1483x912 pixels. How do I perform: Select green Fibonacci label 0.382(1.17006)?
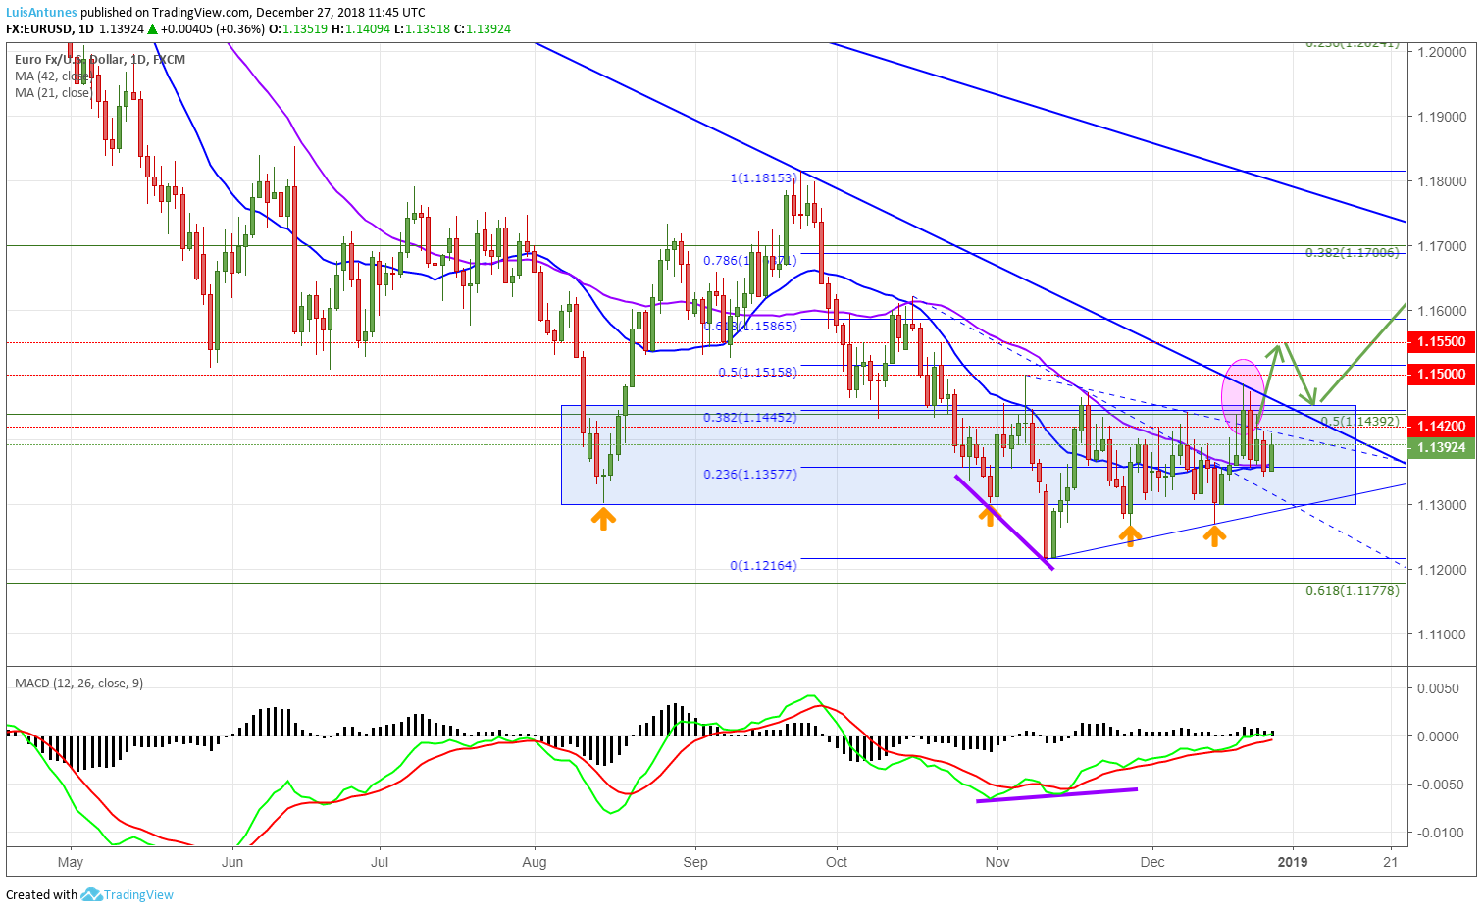point(1353,253)
